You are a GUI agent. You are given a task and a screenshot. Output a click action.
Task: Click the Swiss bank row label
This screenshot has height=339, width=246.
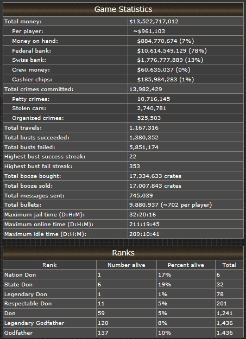[x=29, y=60]
